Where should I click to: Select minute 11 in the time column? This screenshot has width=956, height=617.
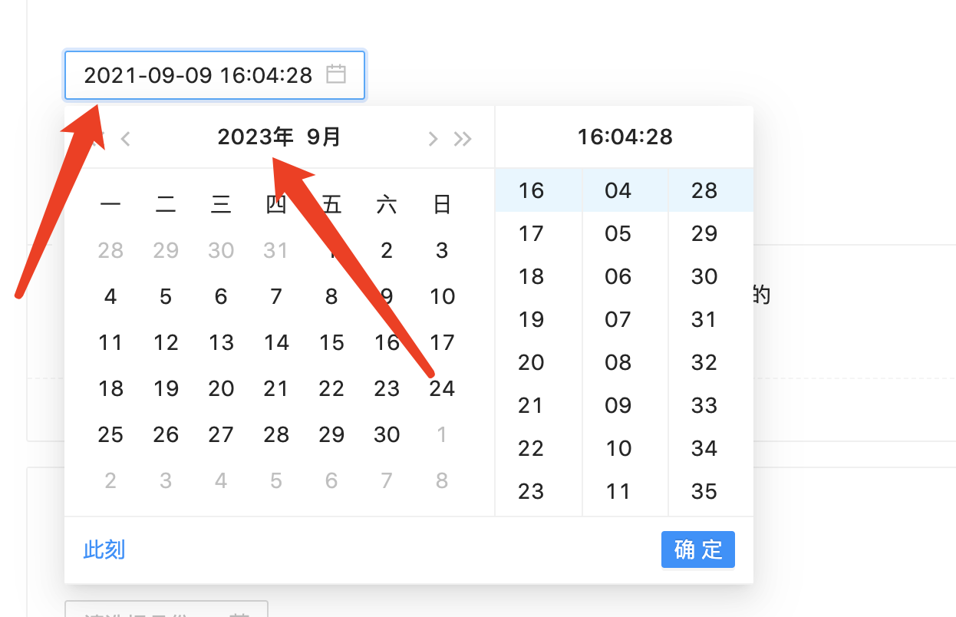(617, 491)
